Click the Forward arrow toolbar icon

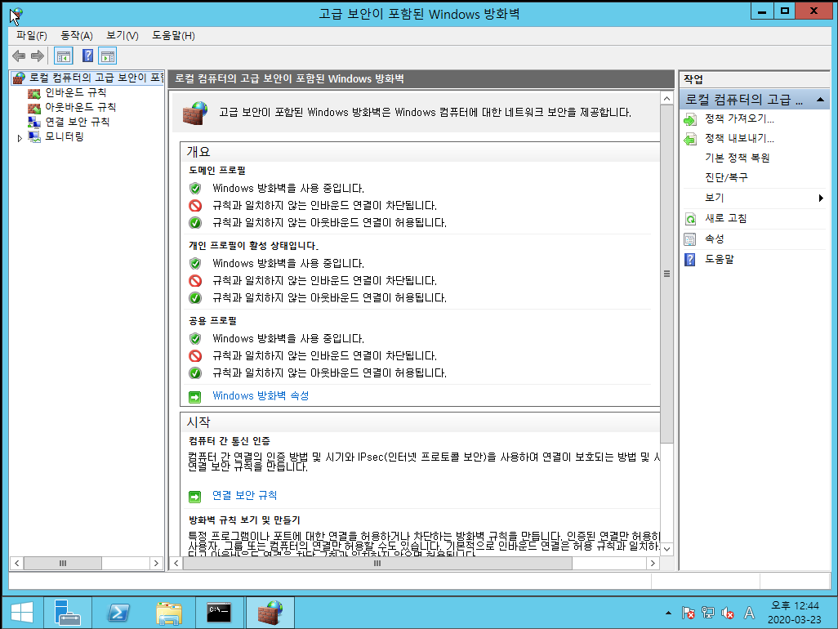tap(38, 56)
